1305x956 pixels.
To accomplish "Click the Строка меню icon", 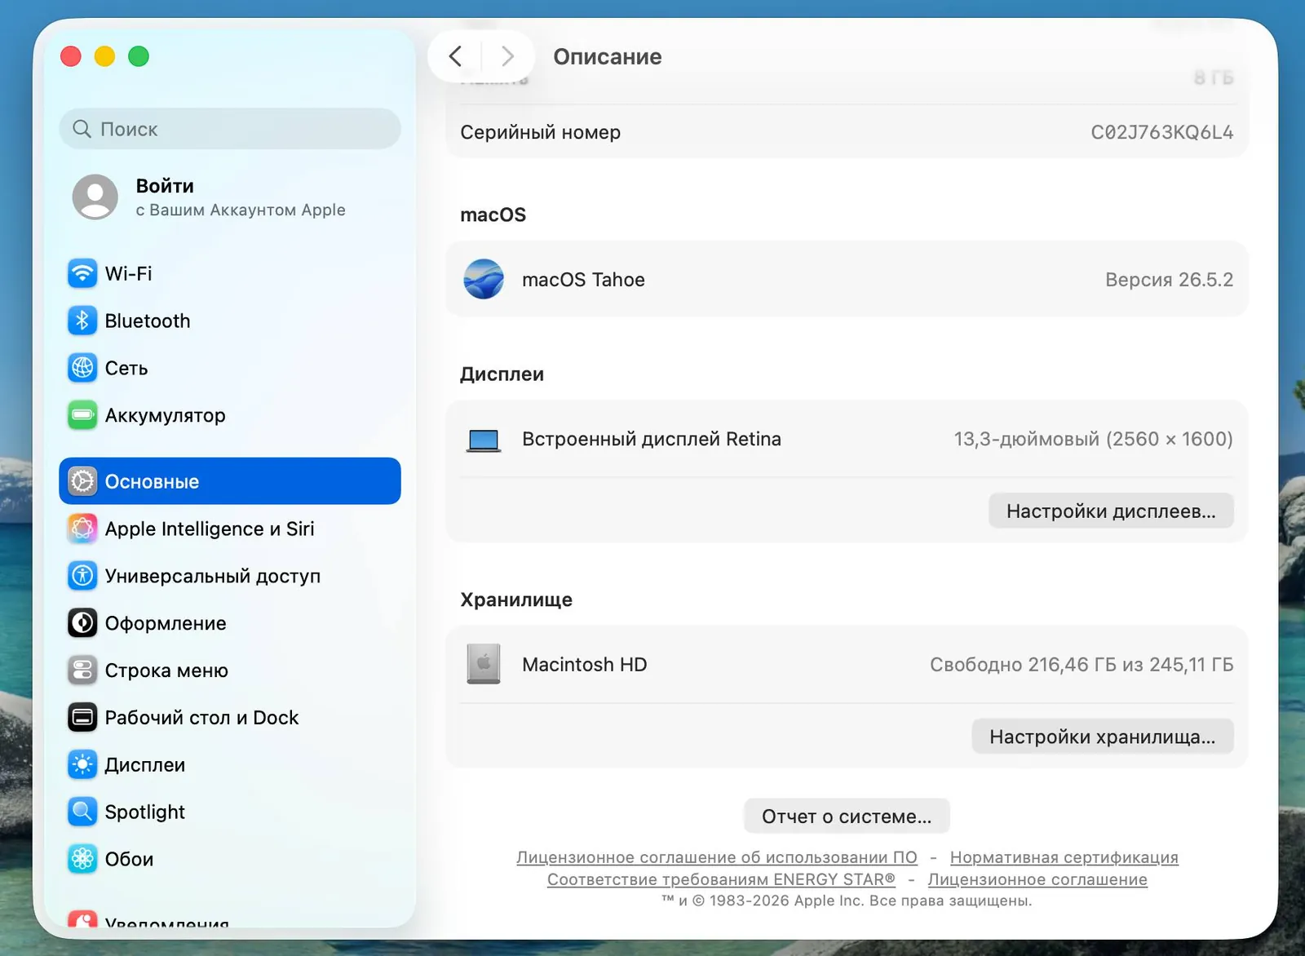I will click(x=82, y=671).
